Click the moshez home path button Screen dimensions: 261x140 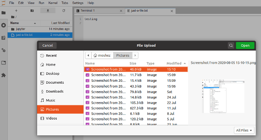[x=102, y=56]
